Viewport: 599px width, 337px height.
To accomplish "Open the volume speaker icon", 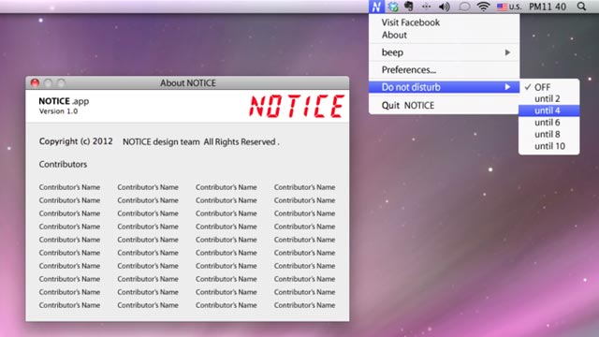I will tap(444, 7).
